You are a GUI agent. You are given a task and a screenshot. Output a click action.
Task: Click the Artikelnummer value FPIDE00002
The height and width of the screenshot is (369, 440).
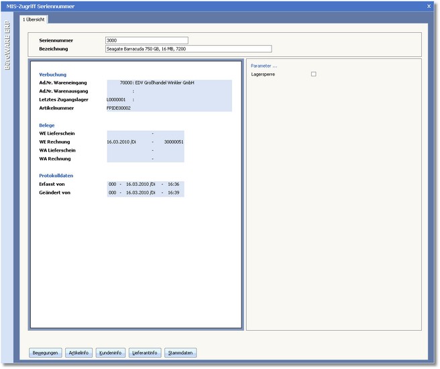[x=119, y=108]
